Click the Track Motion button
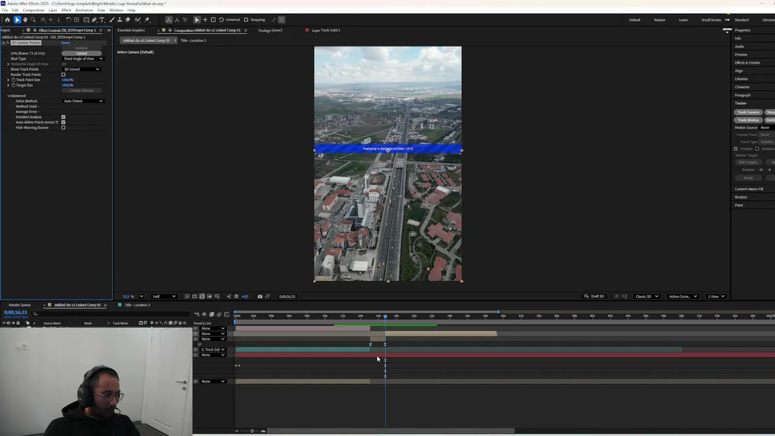The width and height of the screenshot is (775, 436). (748, 120)
